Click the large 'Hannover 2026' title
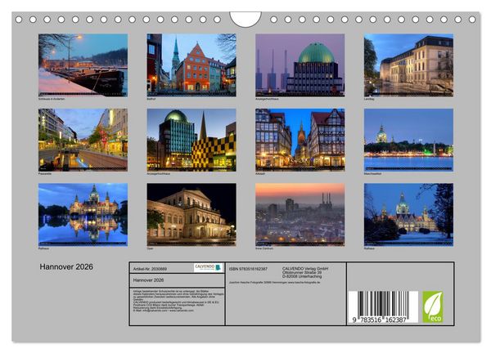 tap(66, 266)
